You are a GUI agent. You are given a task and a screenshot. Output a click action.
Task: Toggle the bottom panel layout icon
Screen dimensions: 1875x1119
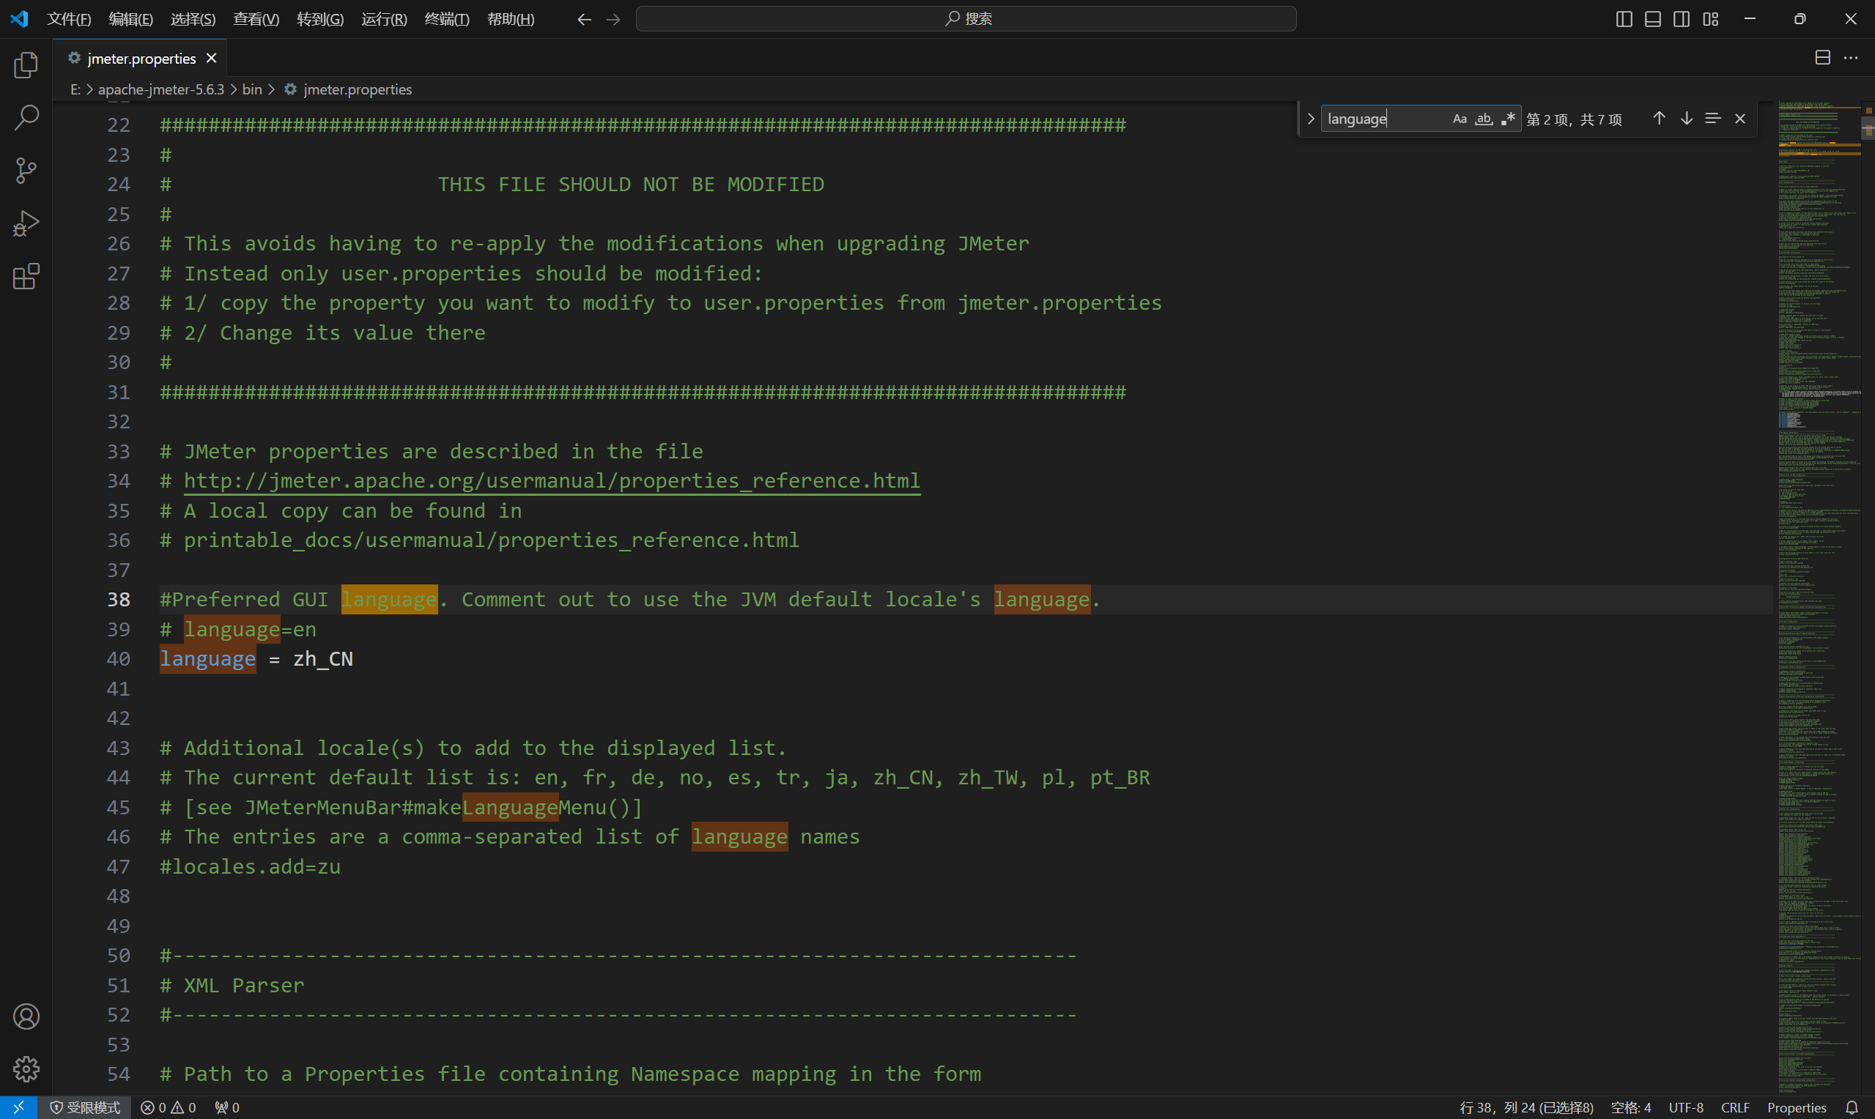click(1652, 19)
